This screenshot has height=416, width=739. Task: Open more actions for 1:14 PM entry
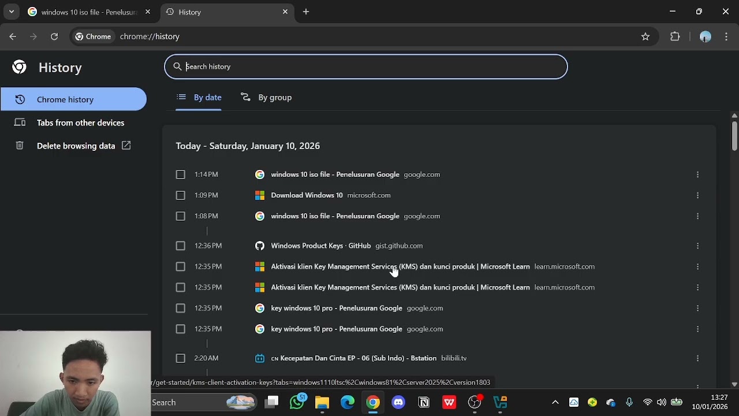pyautogui.click(x=697, y=174)
